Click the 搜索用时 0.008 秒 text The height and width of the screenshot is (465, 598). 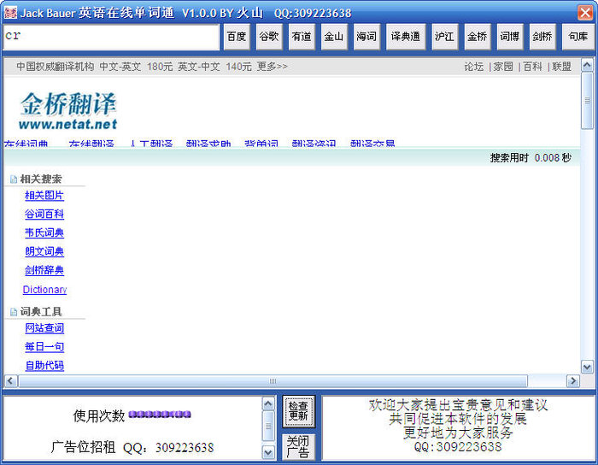(x=531, y=157)
